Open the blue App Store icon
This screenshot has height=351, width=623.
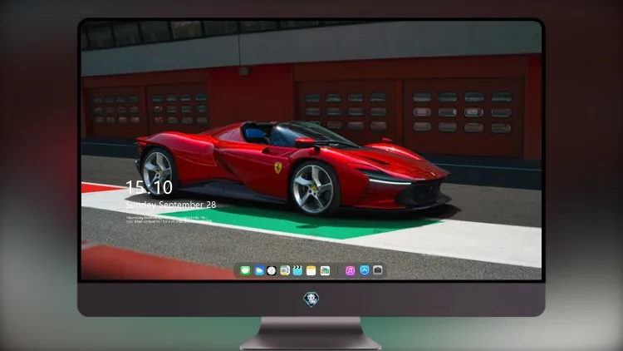pos(365,270)
